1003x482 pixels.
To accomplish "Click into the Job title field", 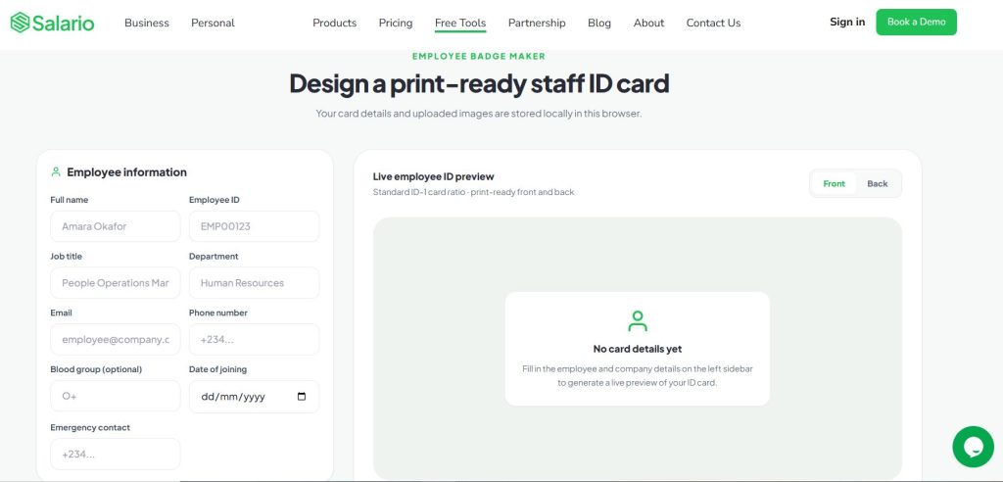I will tap(116, 283).
